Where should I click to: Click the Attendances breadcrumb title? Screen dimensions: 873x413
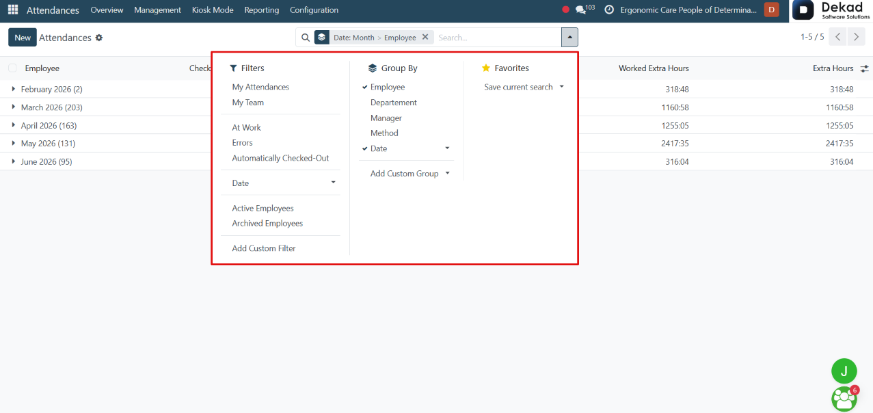point(65,38)
